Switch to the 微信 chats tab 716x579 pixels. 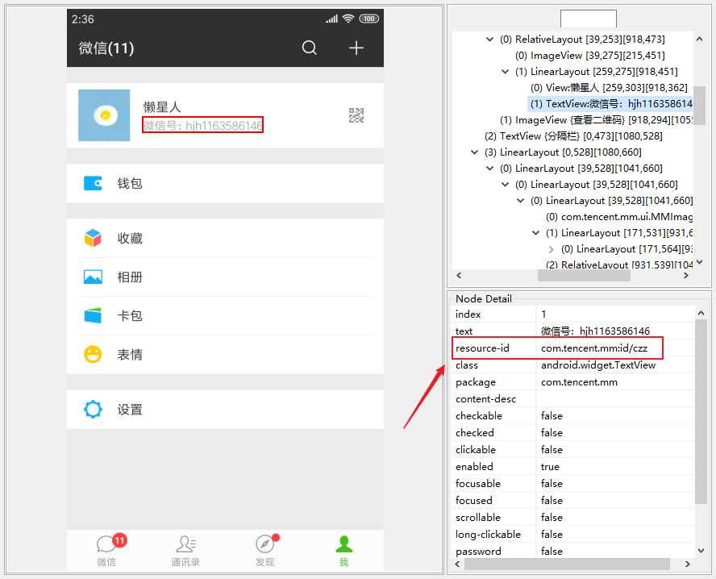click(106, 551)
